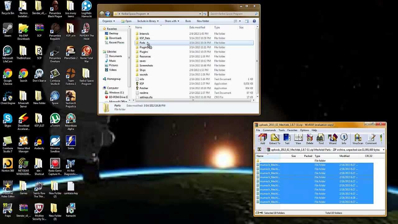Viewport: 398px width, 224px height.
Task: Select the Cheat Engine desktop icon
Action: (x=8, y=98)
